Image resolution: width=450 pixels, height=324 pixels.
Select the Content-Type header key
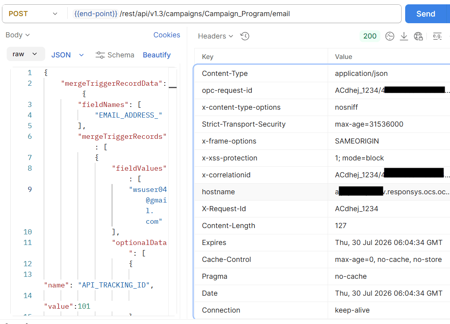click(x=225, y=74)
